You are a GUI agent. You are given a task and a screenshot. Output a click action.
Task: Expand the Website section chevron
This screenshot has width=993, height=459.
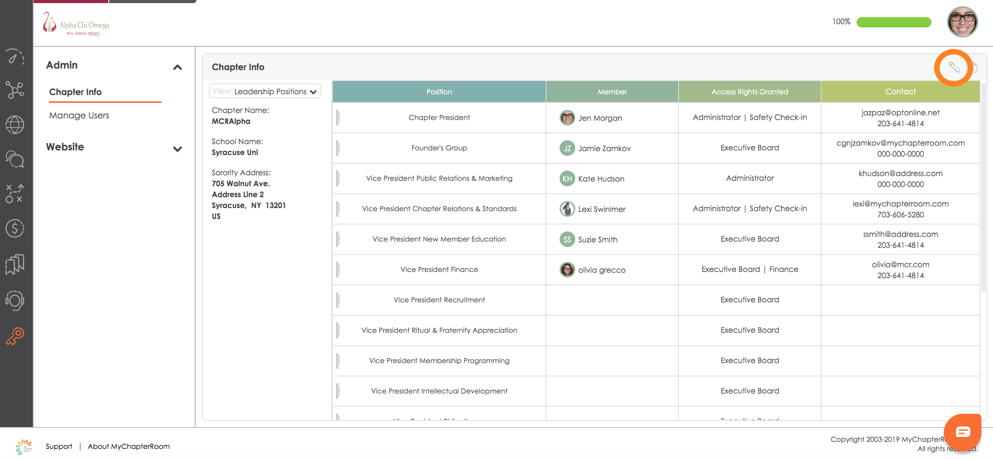click(x=177, y=149)
